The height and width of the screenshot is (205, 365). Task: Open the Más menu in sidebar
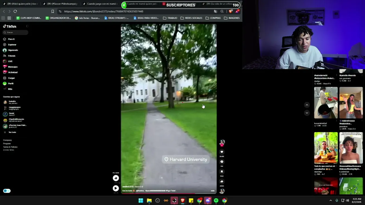8,89
